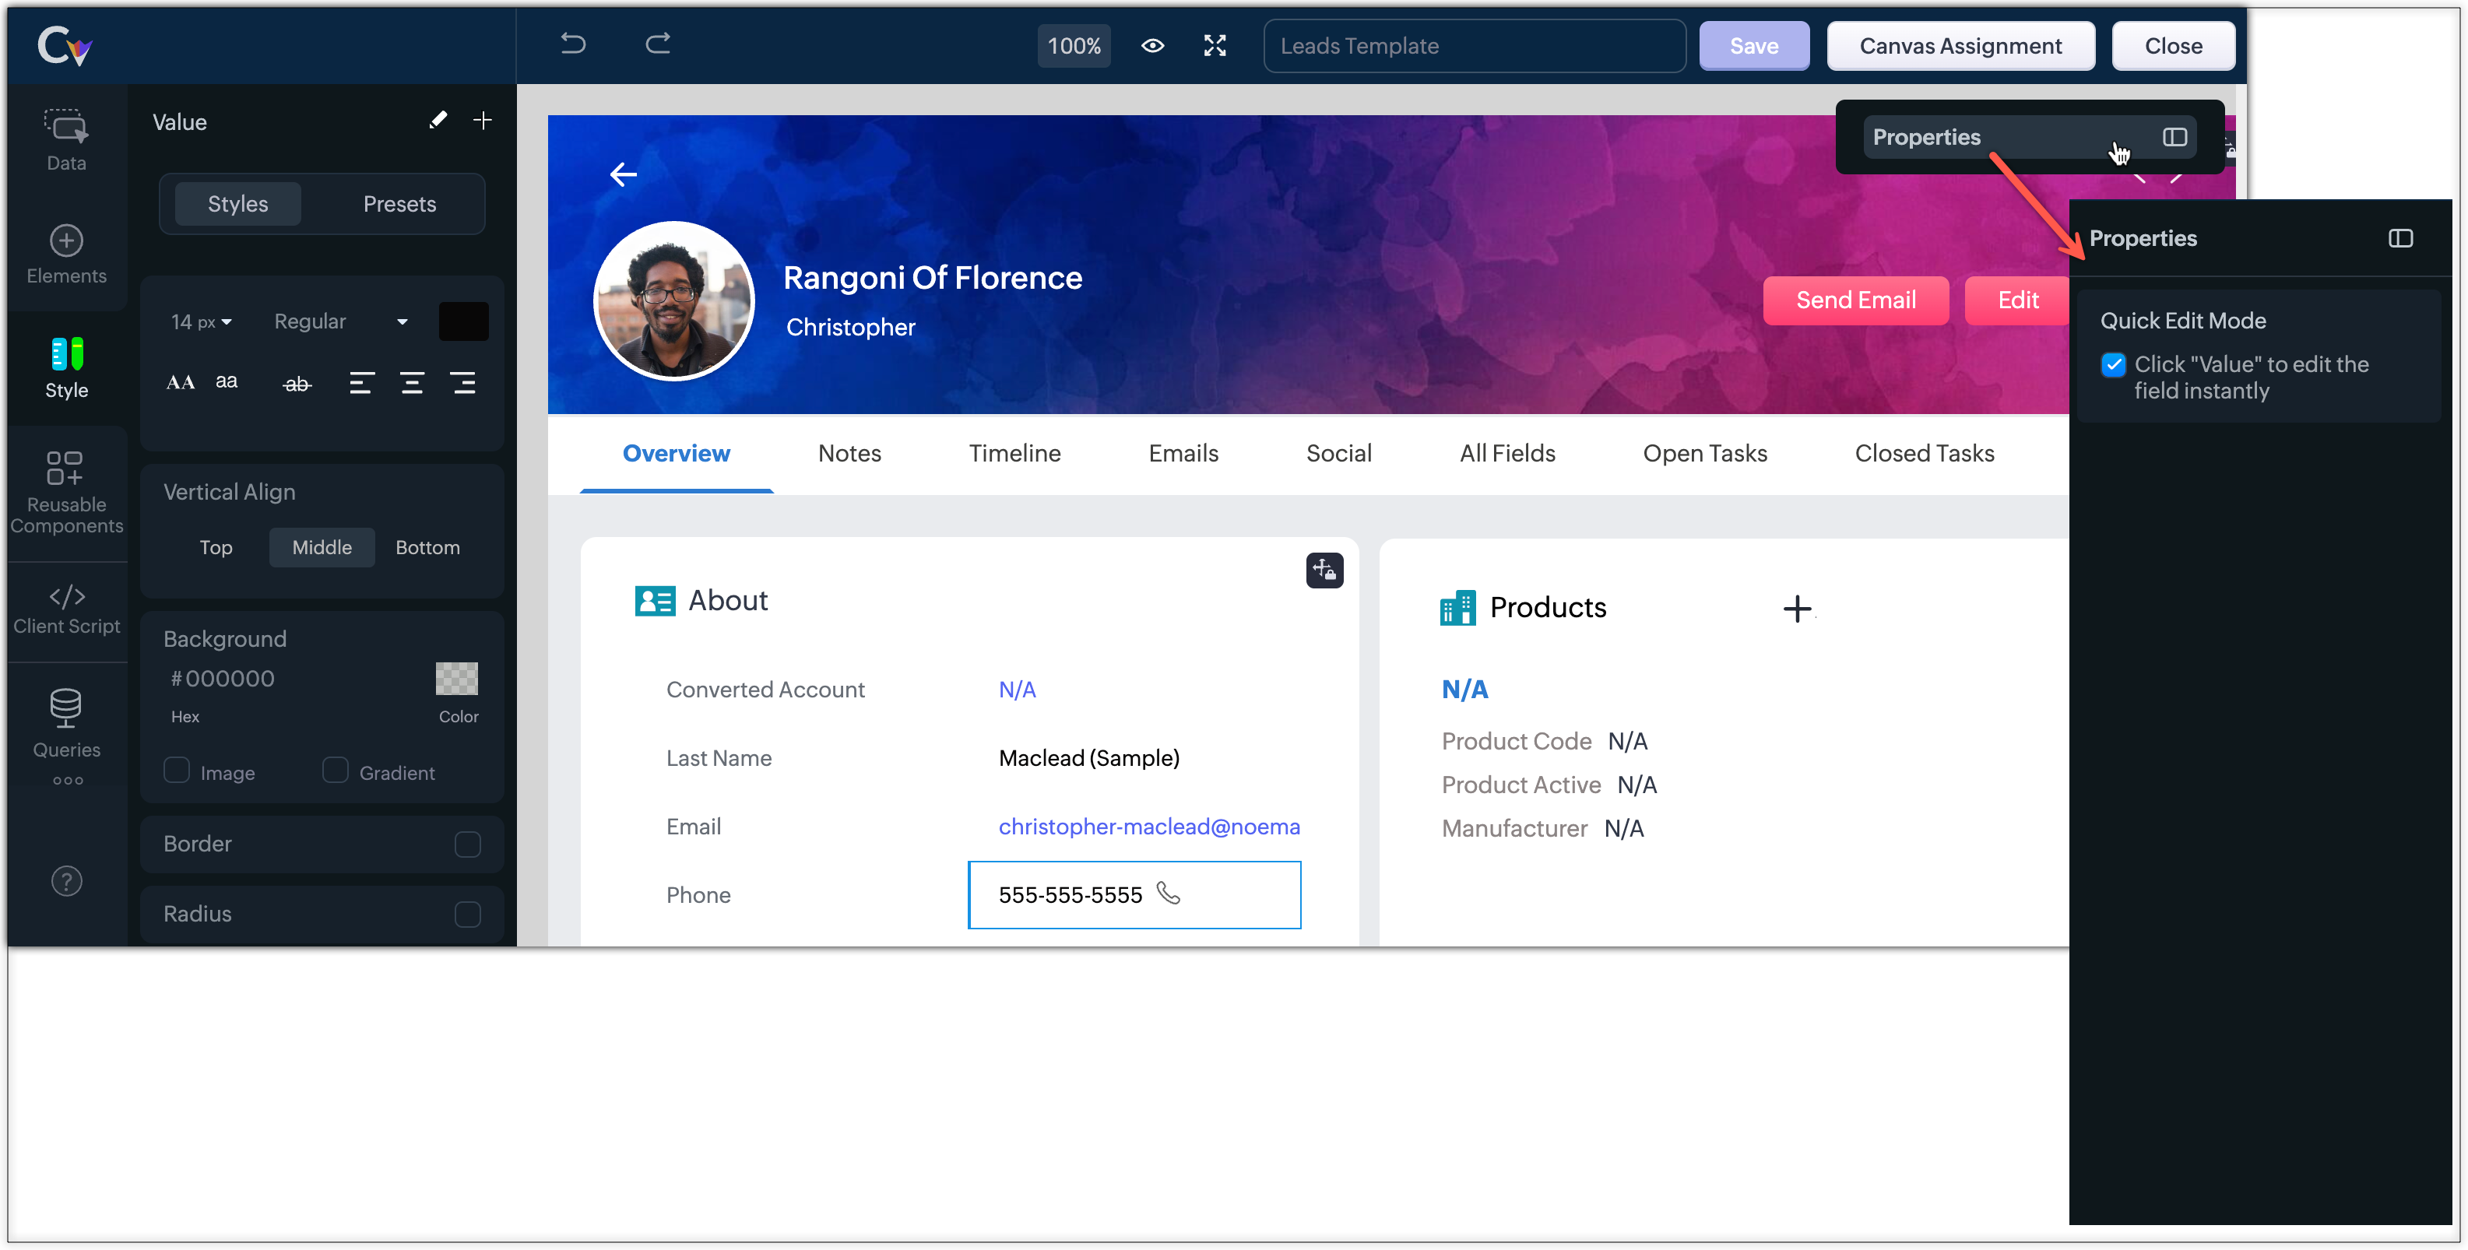Screen dimensions: 2468x1250
Task: Expand the Regular font weight dropdown
Action: tap(340, 321)
